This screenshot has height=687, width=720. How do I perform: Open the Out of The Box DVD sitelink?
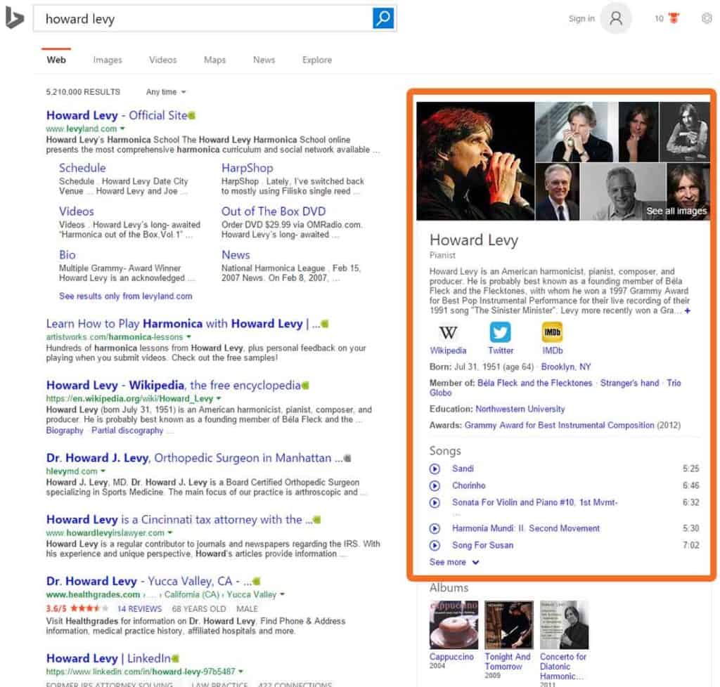[x=274, y=211]
